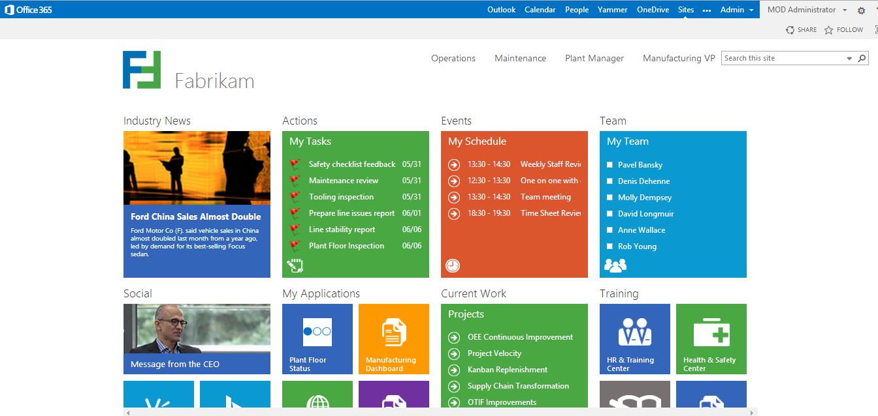
Task: Click arrow icon beside Kanban Replenishment
Action: pyautogui.click(x=454, y=370)
